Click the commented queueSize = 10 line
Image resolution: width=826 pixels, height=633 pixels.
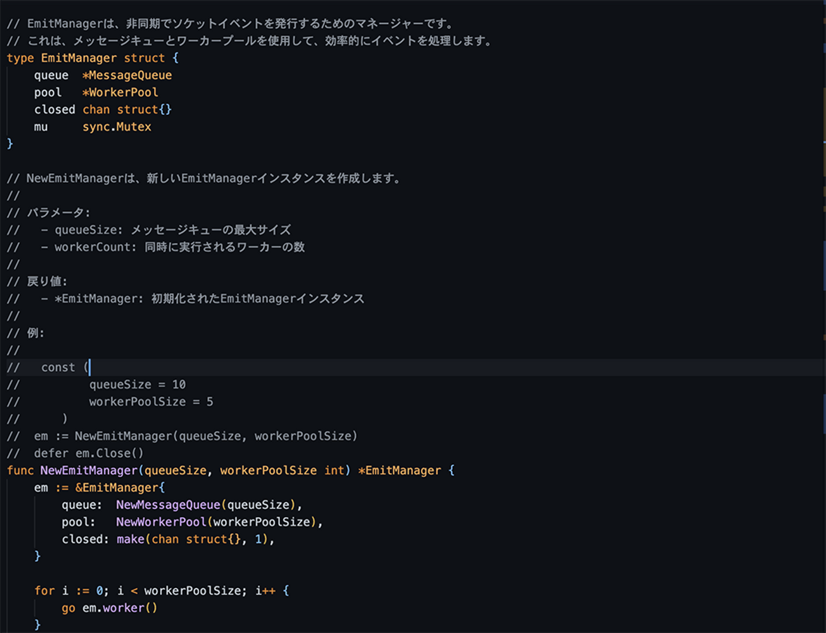[137, 385]
